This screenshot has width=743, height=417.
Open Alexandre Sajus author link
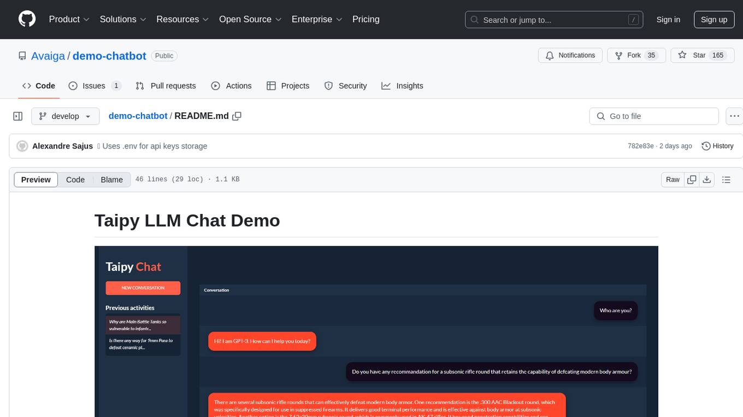point(62,146)
